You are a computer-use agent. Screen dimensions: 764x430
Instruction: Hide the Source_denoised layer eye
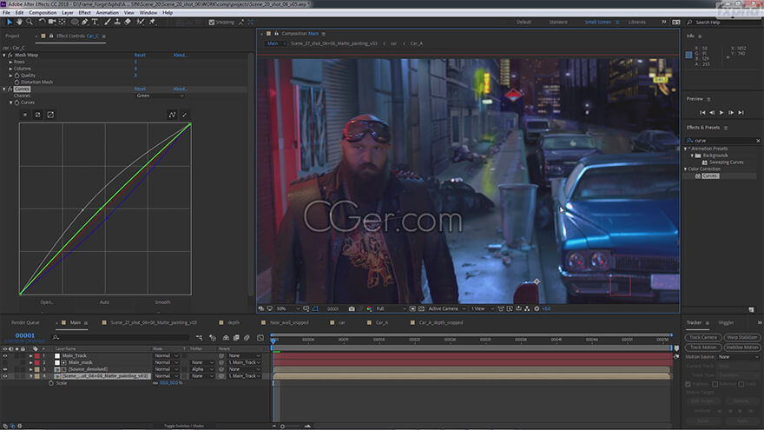click(5, 369)
